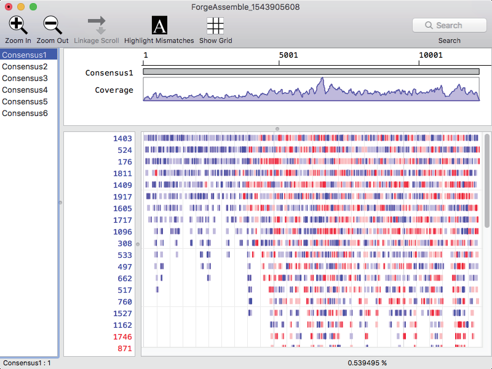The image size is (492, 369).
Task: Select read row 497
Action: point(125,266)
